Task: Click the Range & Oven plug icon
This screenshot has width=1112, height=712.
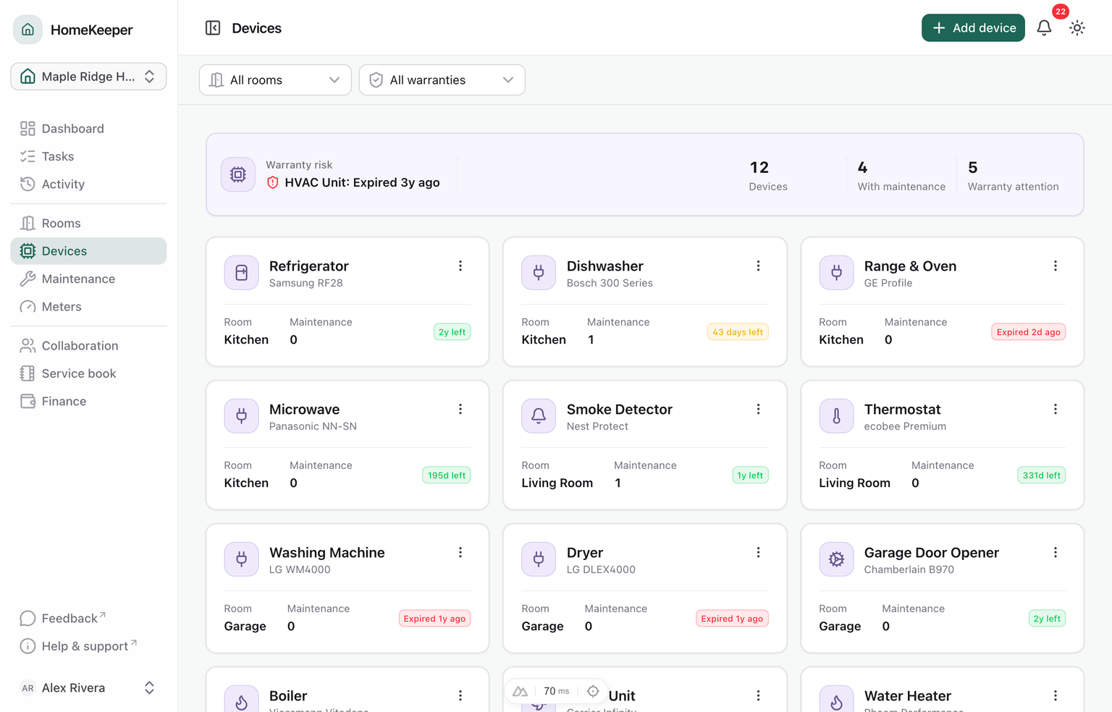Action: pyautogui.click(x=836, y=273)
